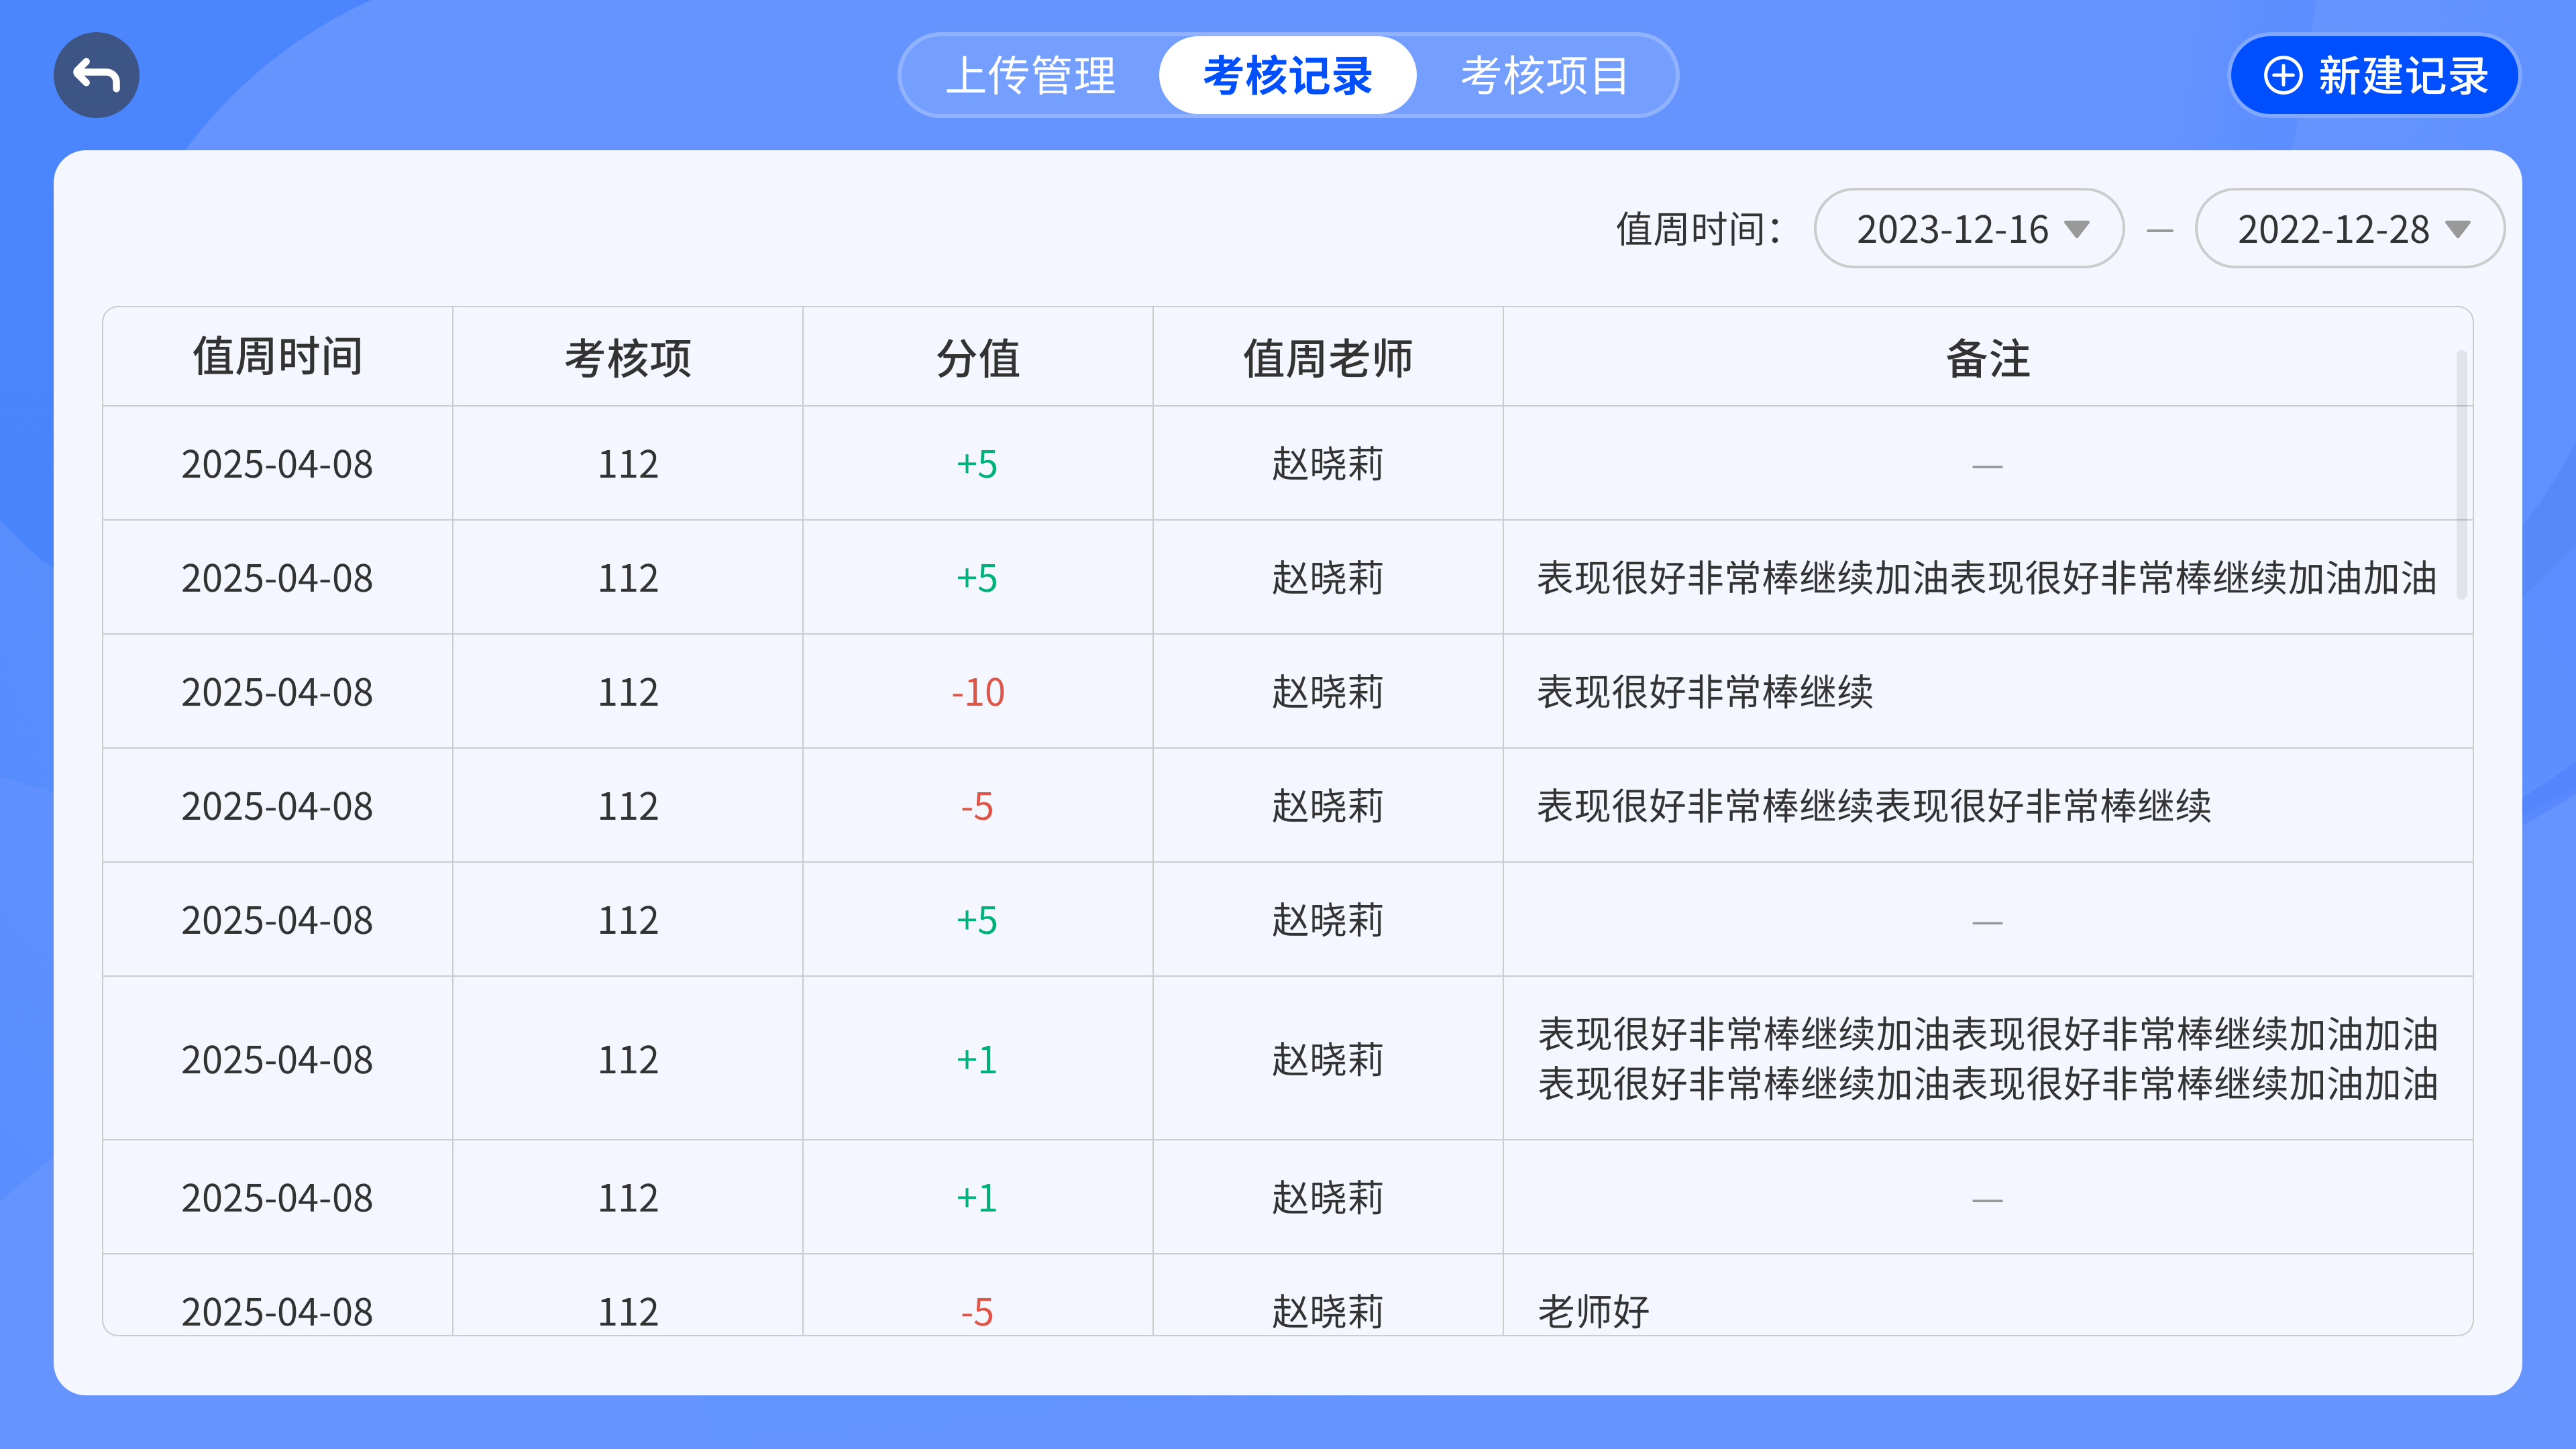The image size is (2576, 1449).
Task: Select the row with -10 score
Action: pos(977,692)
